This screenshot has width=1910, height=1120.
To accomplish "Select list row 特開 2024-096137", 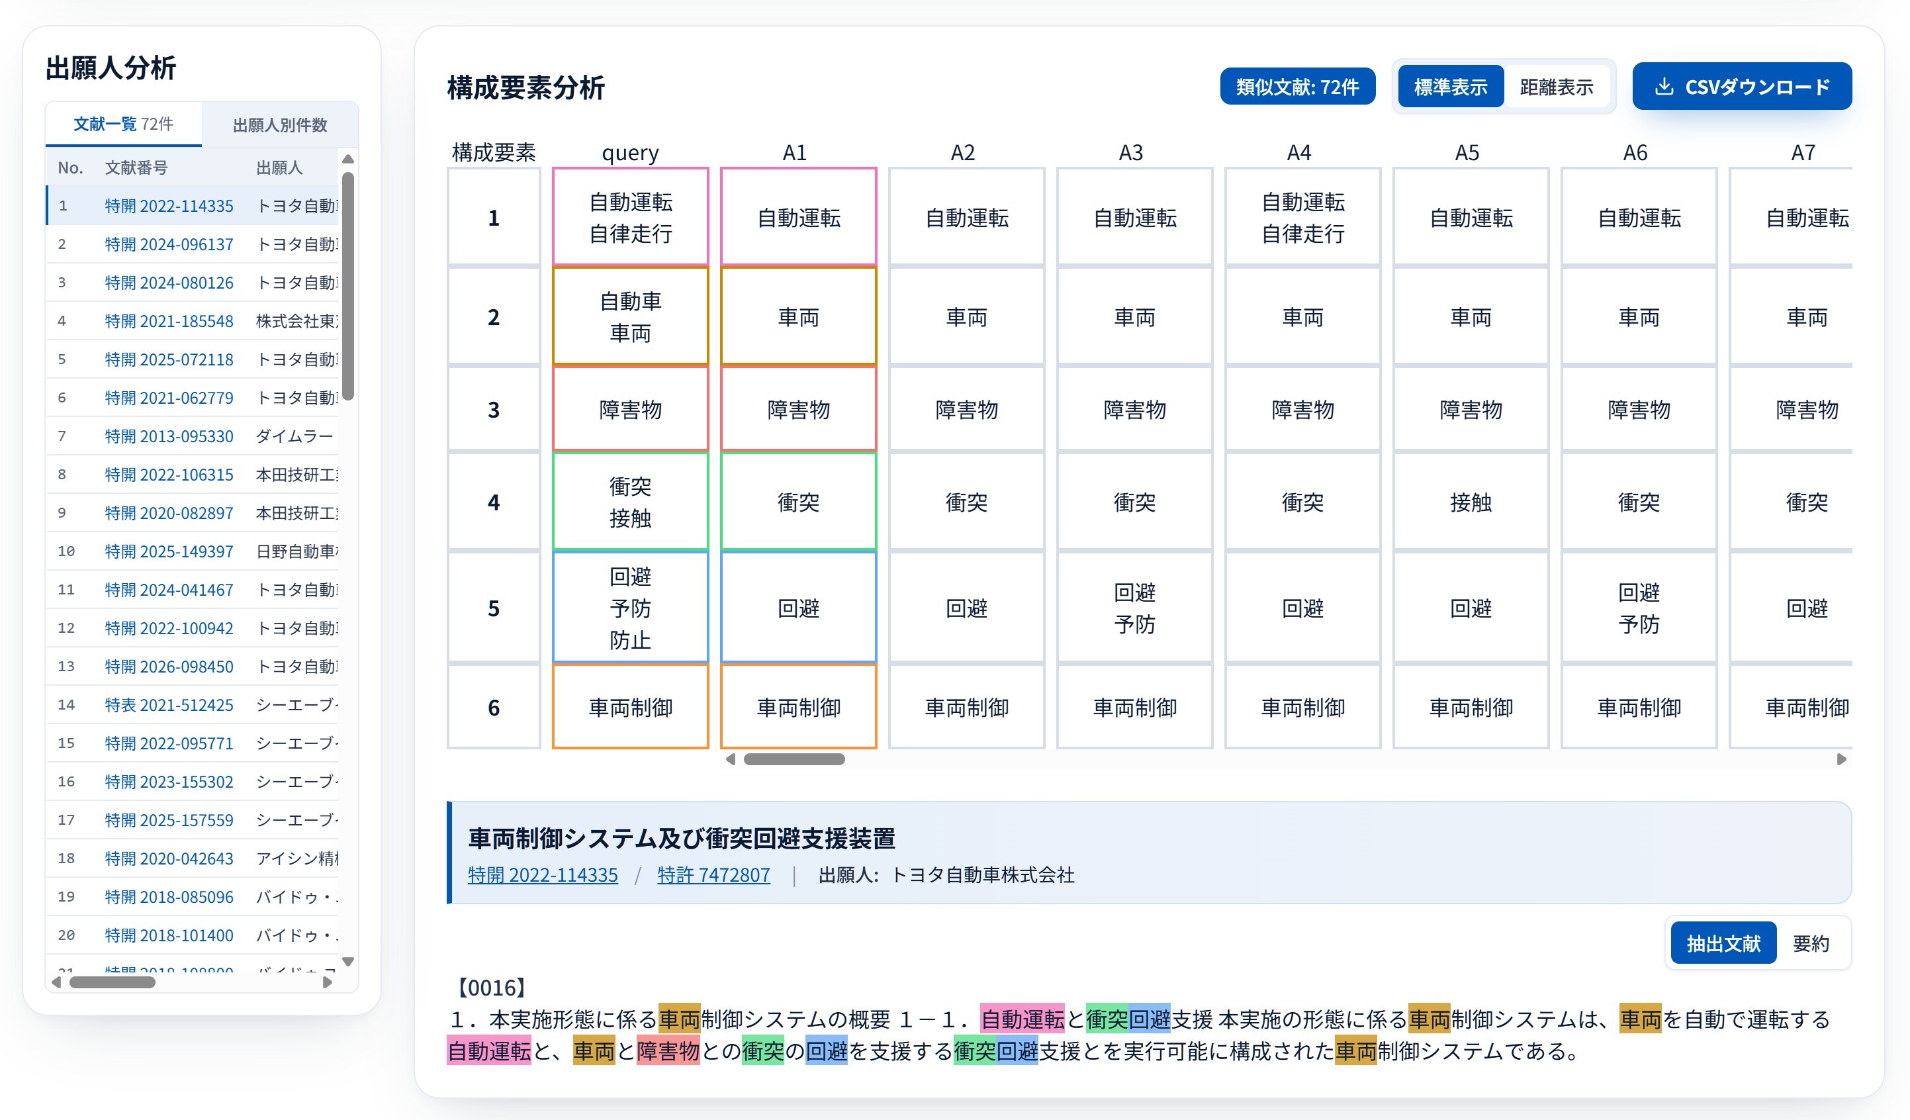I will click(x=193, y=244).
